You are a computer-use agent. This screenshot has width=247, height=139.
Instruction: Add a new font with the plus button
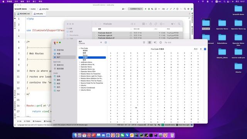(x=101, y=42)
